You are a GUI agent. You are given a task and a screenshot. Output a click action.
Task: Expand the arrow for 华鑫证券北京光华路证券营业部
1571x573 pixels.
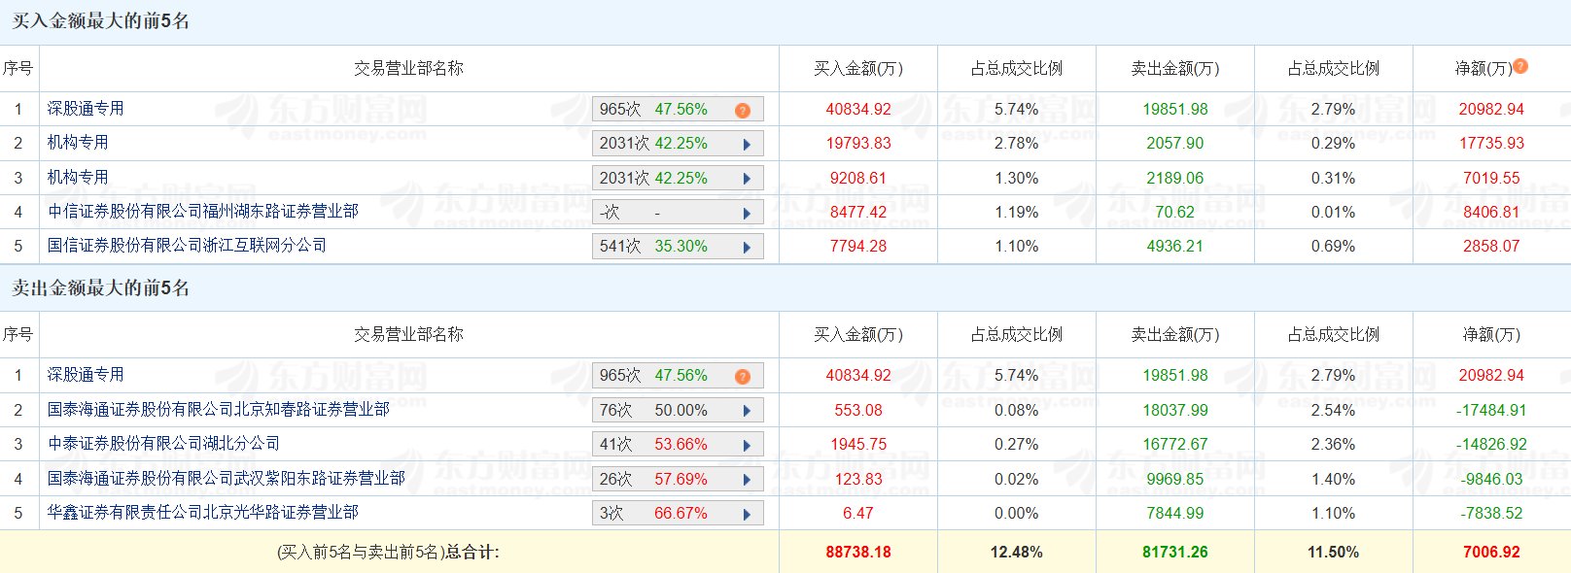(x=747, y=514)
